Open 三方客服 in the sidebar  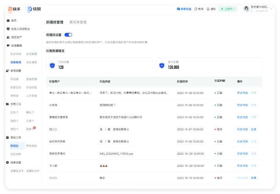point(32,96)
